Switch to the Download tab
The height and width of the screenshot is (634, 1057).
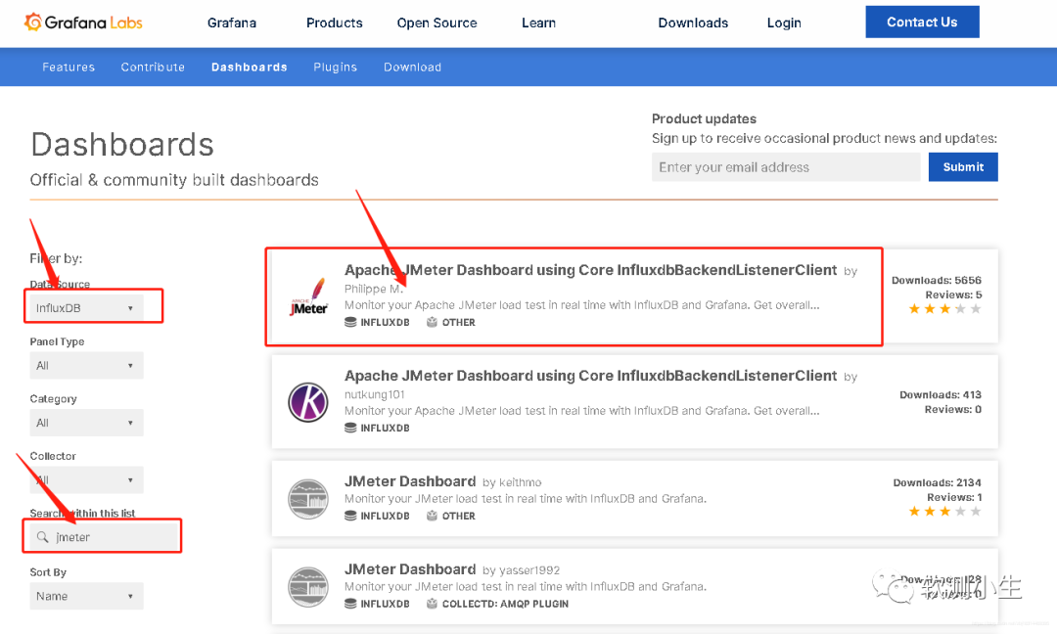pyautogui.click(x=413, y=68)
